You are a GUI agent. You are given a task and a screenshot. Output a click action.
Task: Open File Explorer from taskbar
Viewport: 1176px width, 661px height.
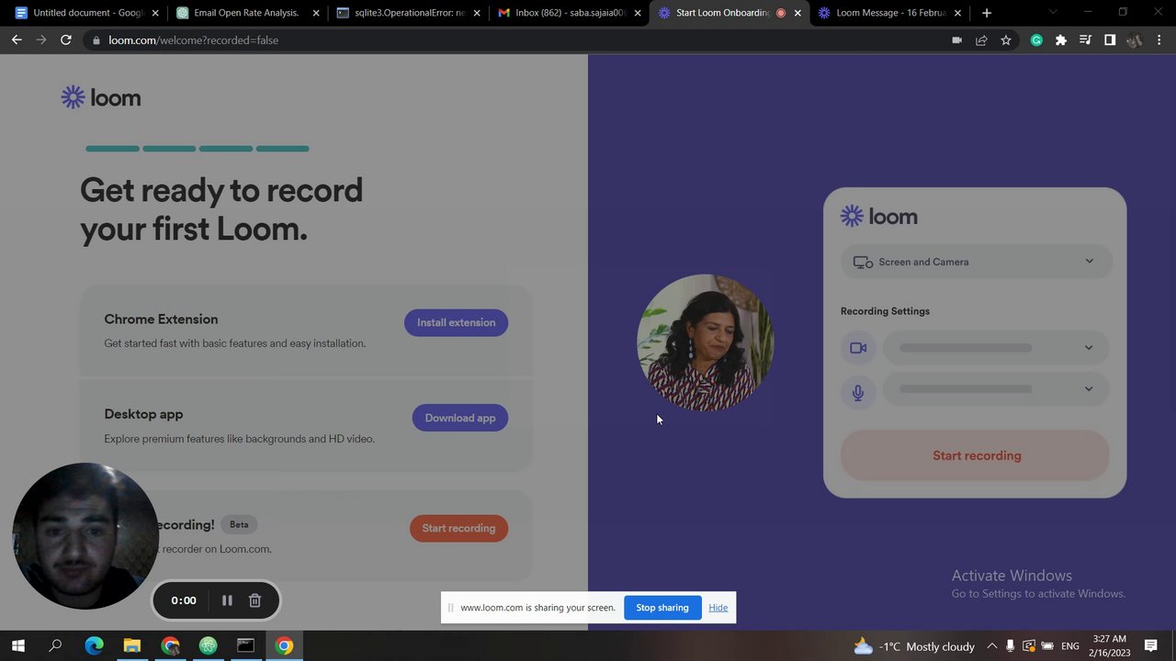point(132,646)
